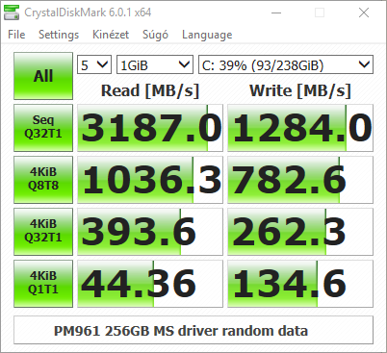Select the 4KiB Q32T1 write result 262.3
Image resolution: width=387 pixels, height=353 pixels.
300,232
